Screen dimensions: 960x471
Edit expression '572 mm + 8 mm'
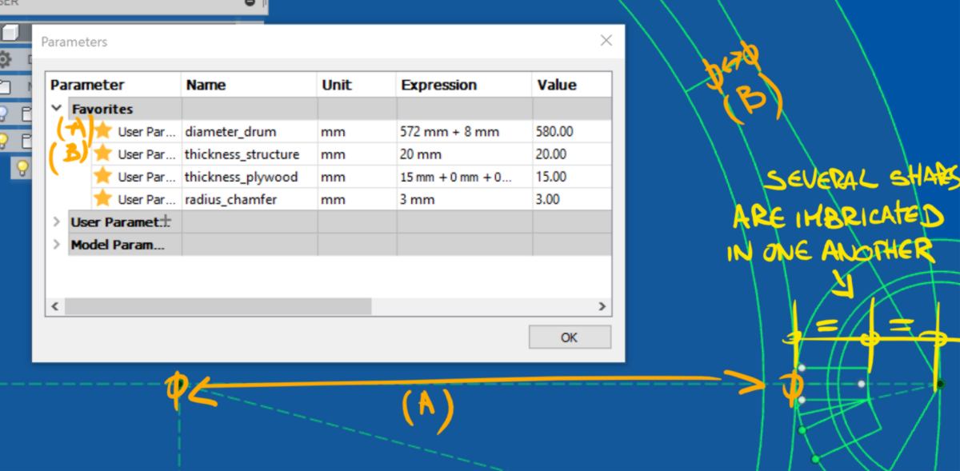point(464,132)
